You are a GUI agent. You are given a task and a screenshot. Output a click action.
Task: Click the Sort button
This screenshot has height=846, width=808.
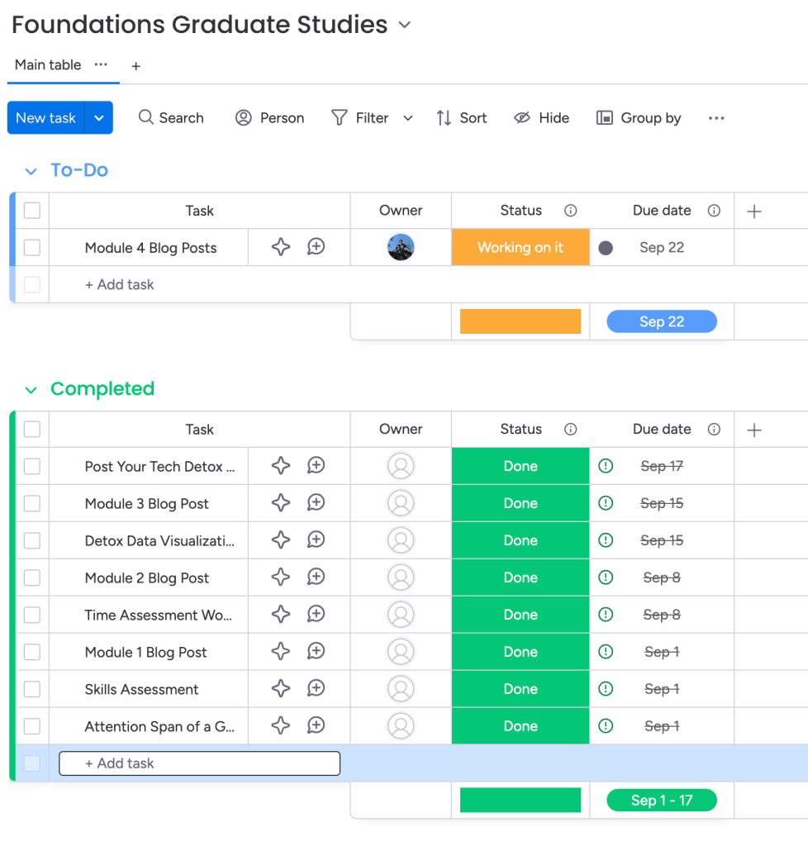[462, 118]
